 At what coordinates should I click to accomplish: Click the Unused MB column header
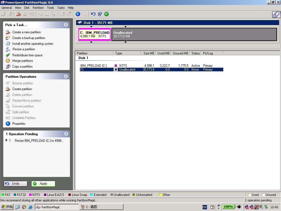(181, 53)
